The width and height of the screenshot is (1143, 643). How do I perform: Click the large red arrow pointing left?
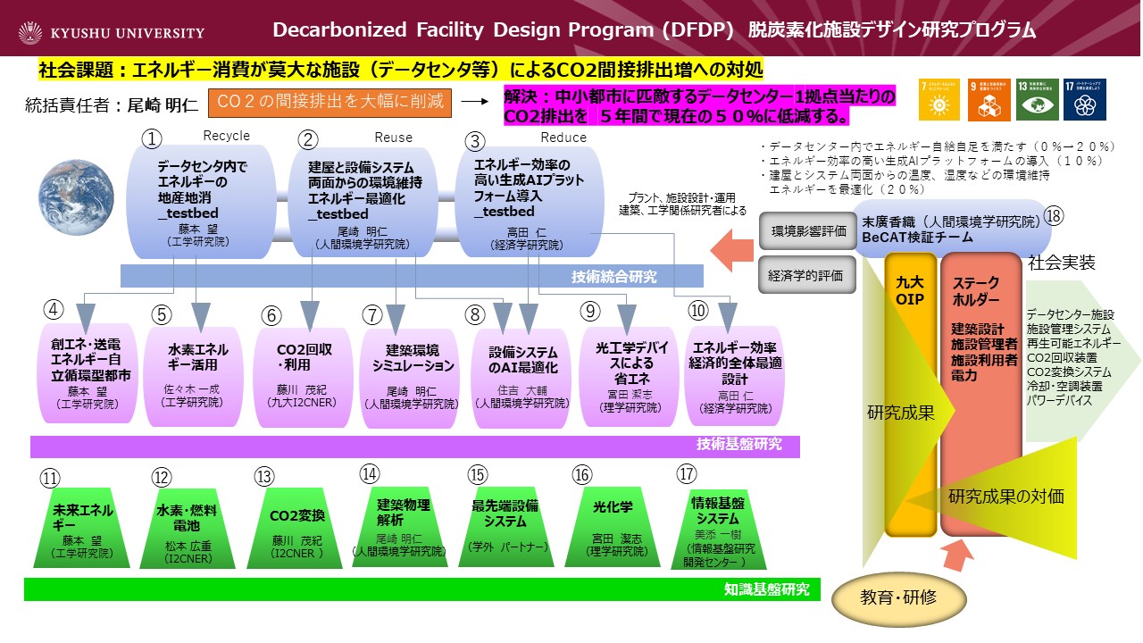(733, 253)
